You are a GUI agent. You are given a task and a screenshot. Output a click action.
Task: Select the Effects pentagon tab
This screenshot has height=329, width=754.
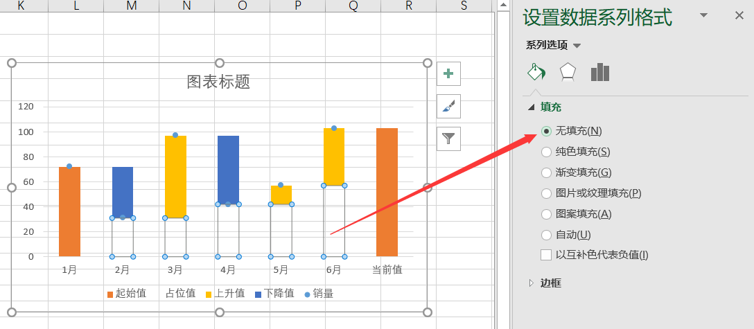click(568, 72)
